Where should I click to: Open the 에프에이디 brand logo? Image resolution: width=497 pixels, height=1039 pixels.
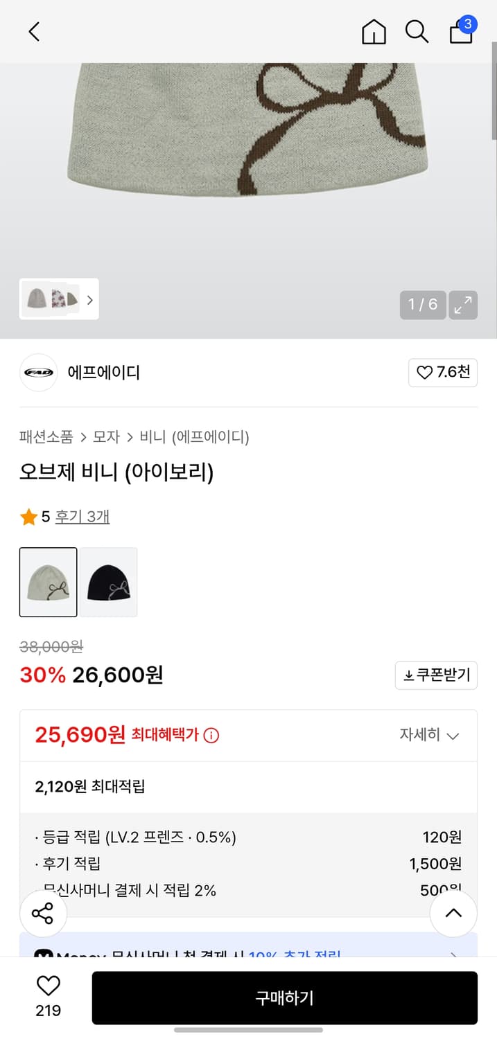[38, 373]
